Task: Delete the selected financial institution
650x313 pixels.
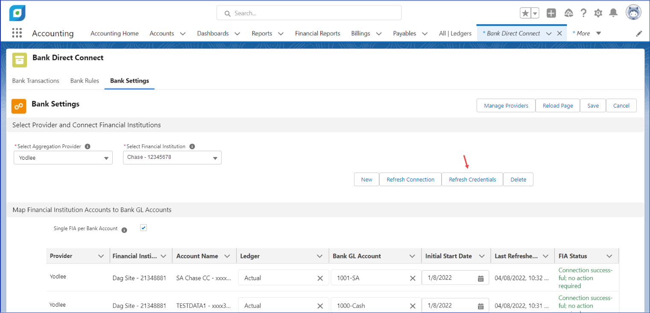Action: coord(518,179)
